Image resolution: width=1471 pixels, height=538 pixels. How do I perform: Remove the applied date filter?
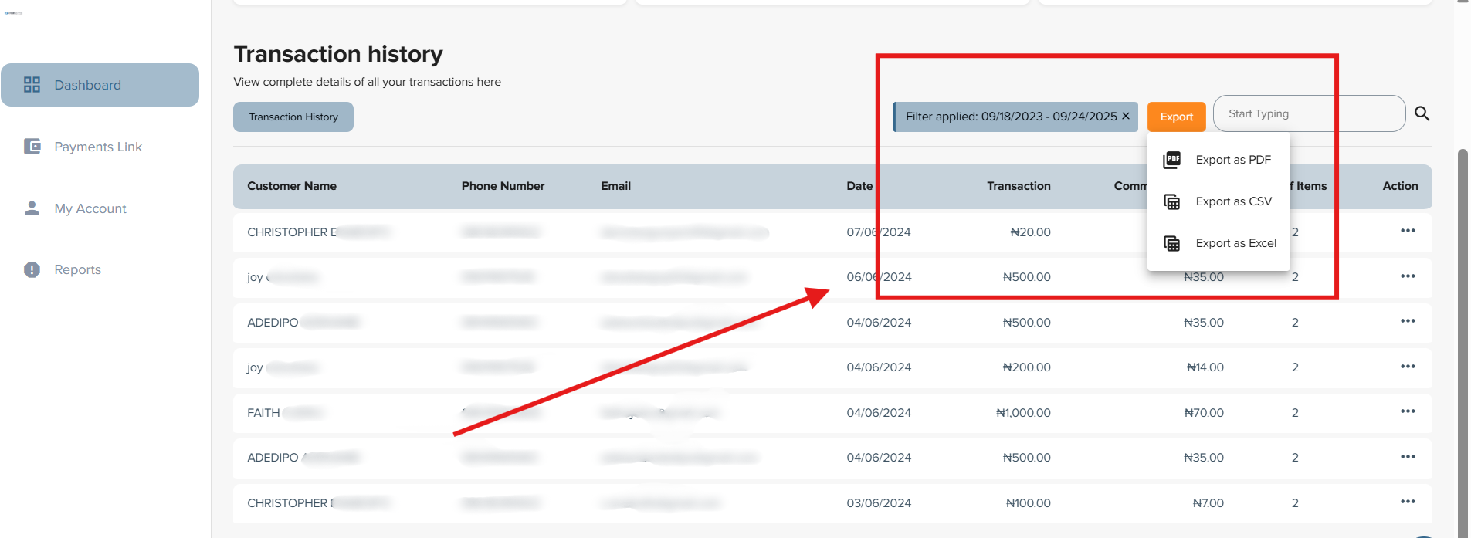[1126, 116]
